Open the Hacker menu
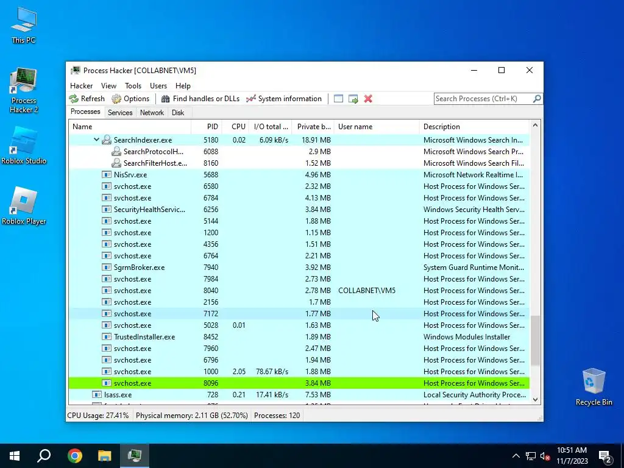The width and height of the screenshot is (624, 468). point(81,85)
